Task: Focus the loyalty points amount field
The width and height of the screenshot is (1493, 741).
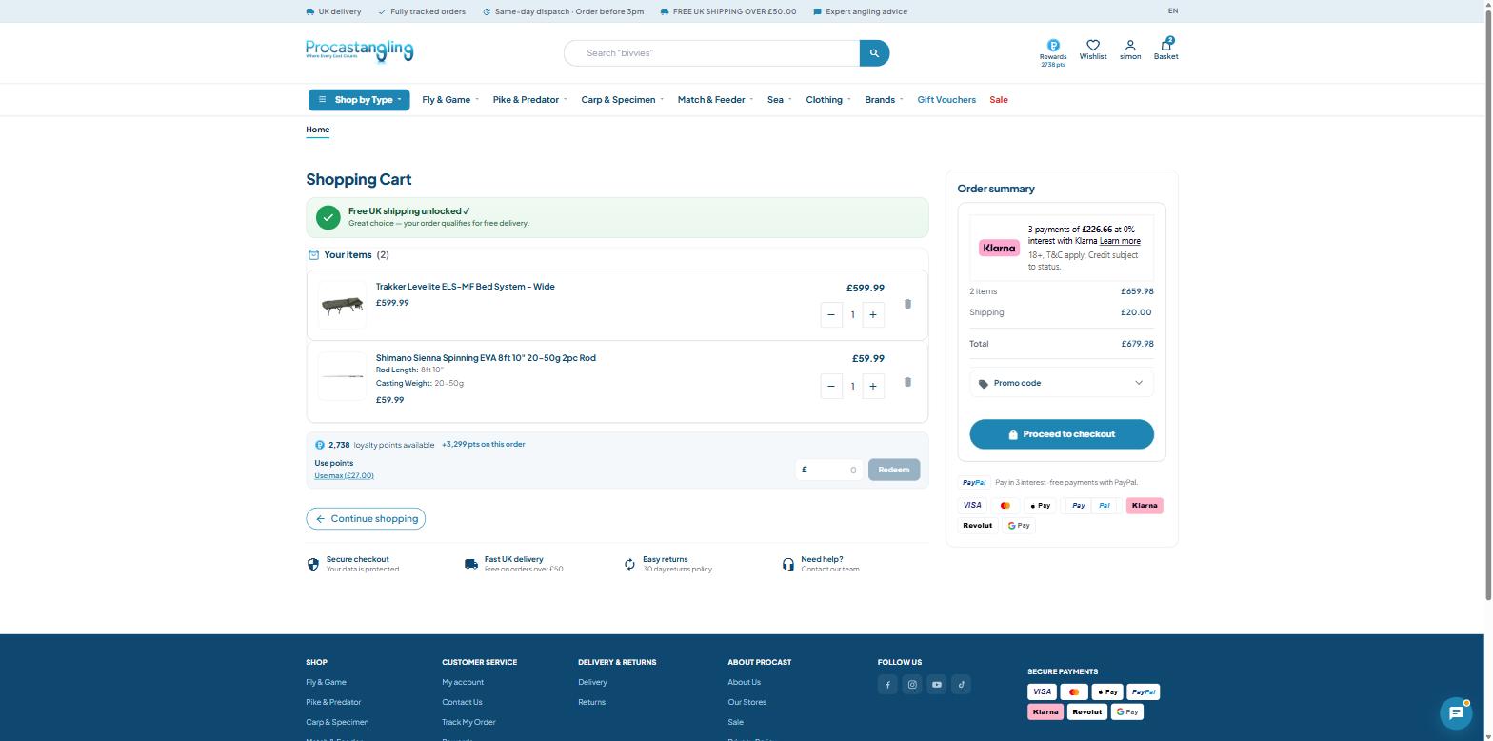Action: coord(829,470)
